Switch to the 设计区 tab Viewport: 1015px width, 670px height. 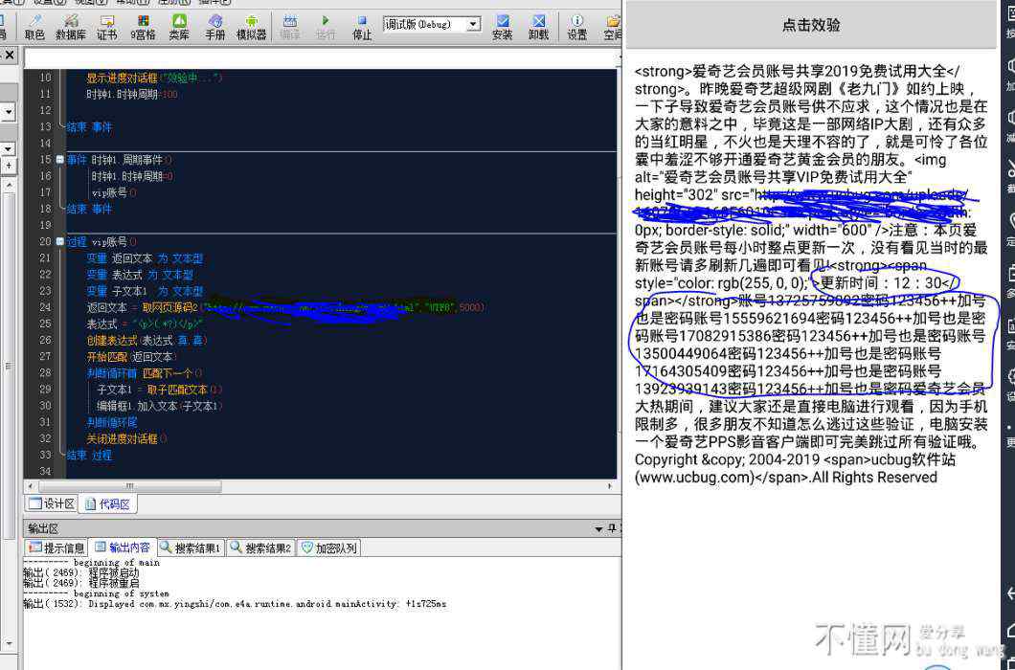click(x=52, y=503)
